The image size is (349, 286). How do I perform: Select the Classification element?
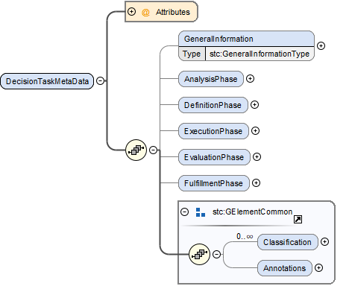click(x=288, y=242)
